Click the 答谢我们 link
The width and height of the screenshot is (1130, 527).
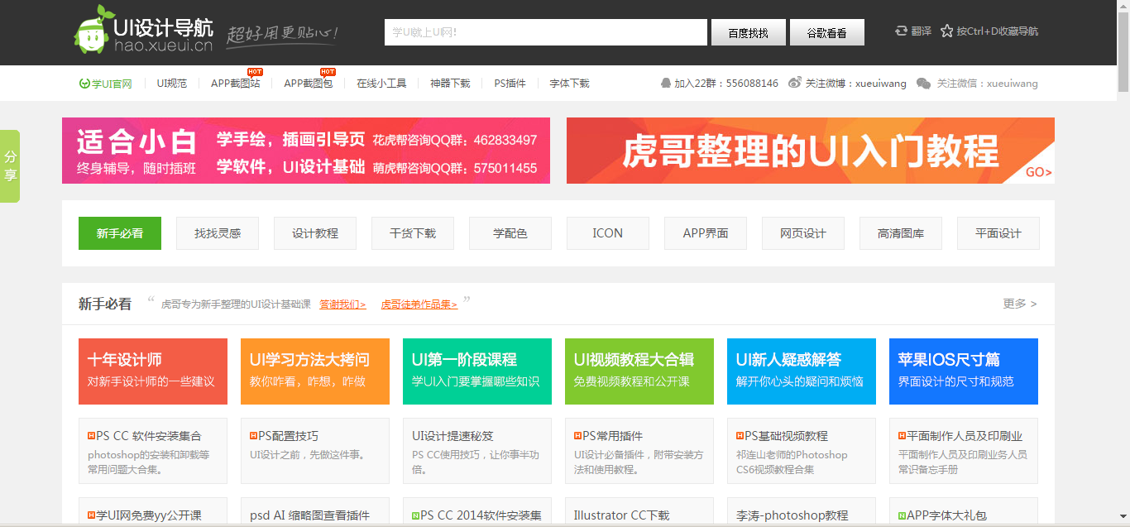[x=342, y=304]
